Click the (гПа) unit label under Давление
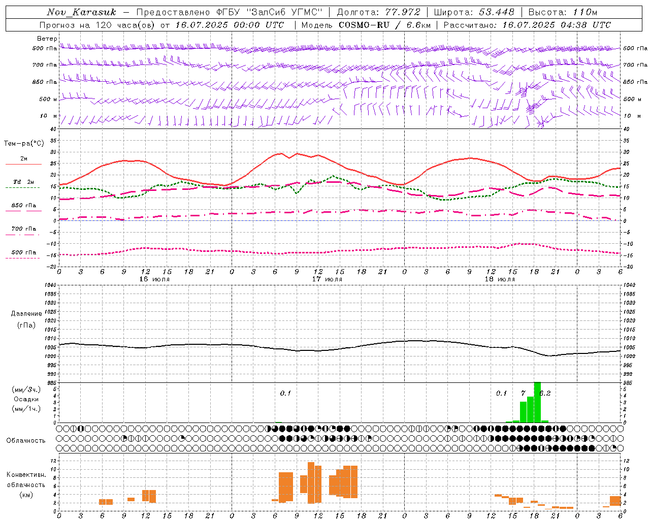The height and width of the screenshot is (520, 650). tap(26, 326)
